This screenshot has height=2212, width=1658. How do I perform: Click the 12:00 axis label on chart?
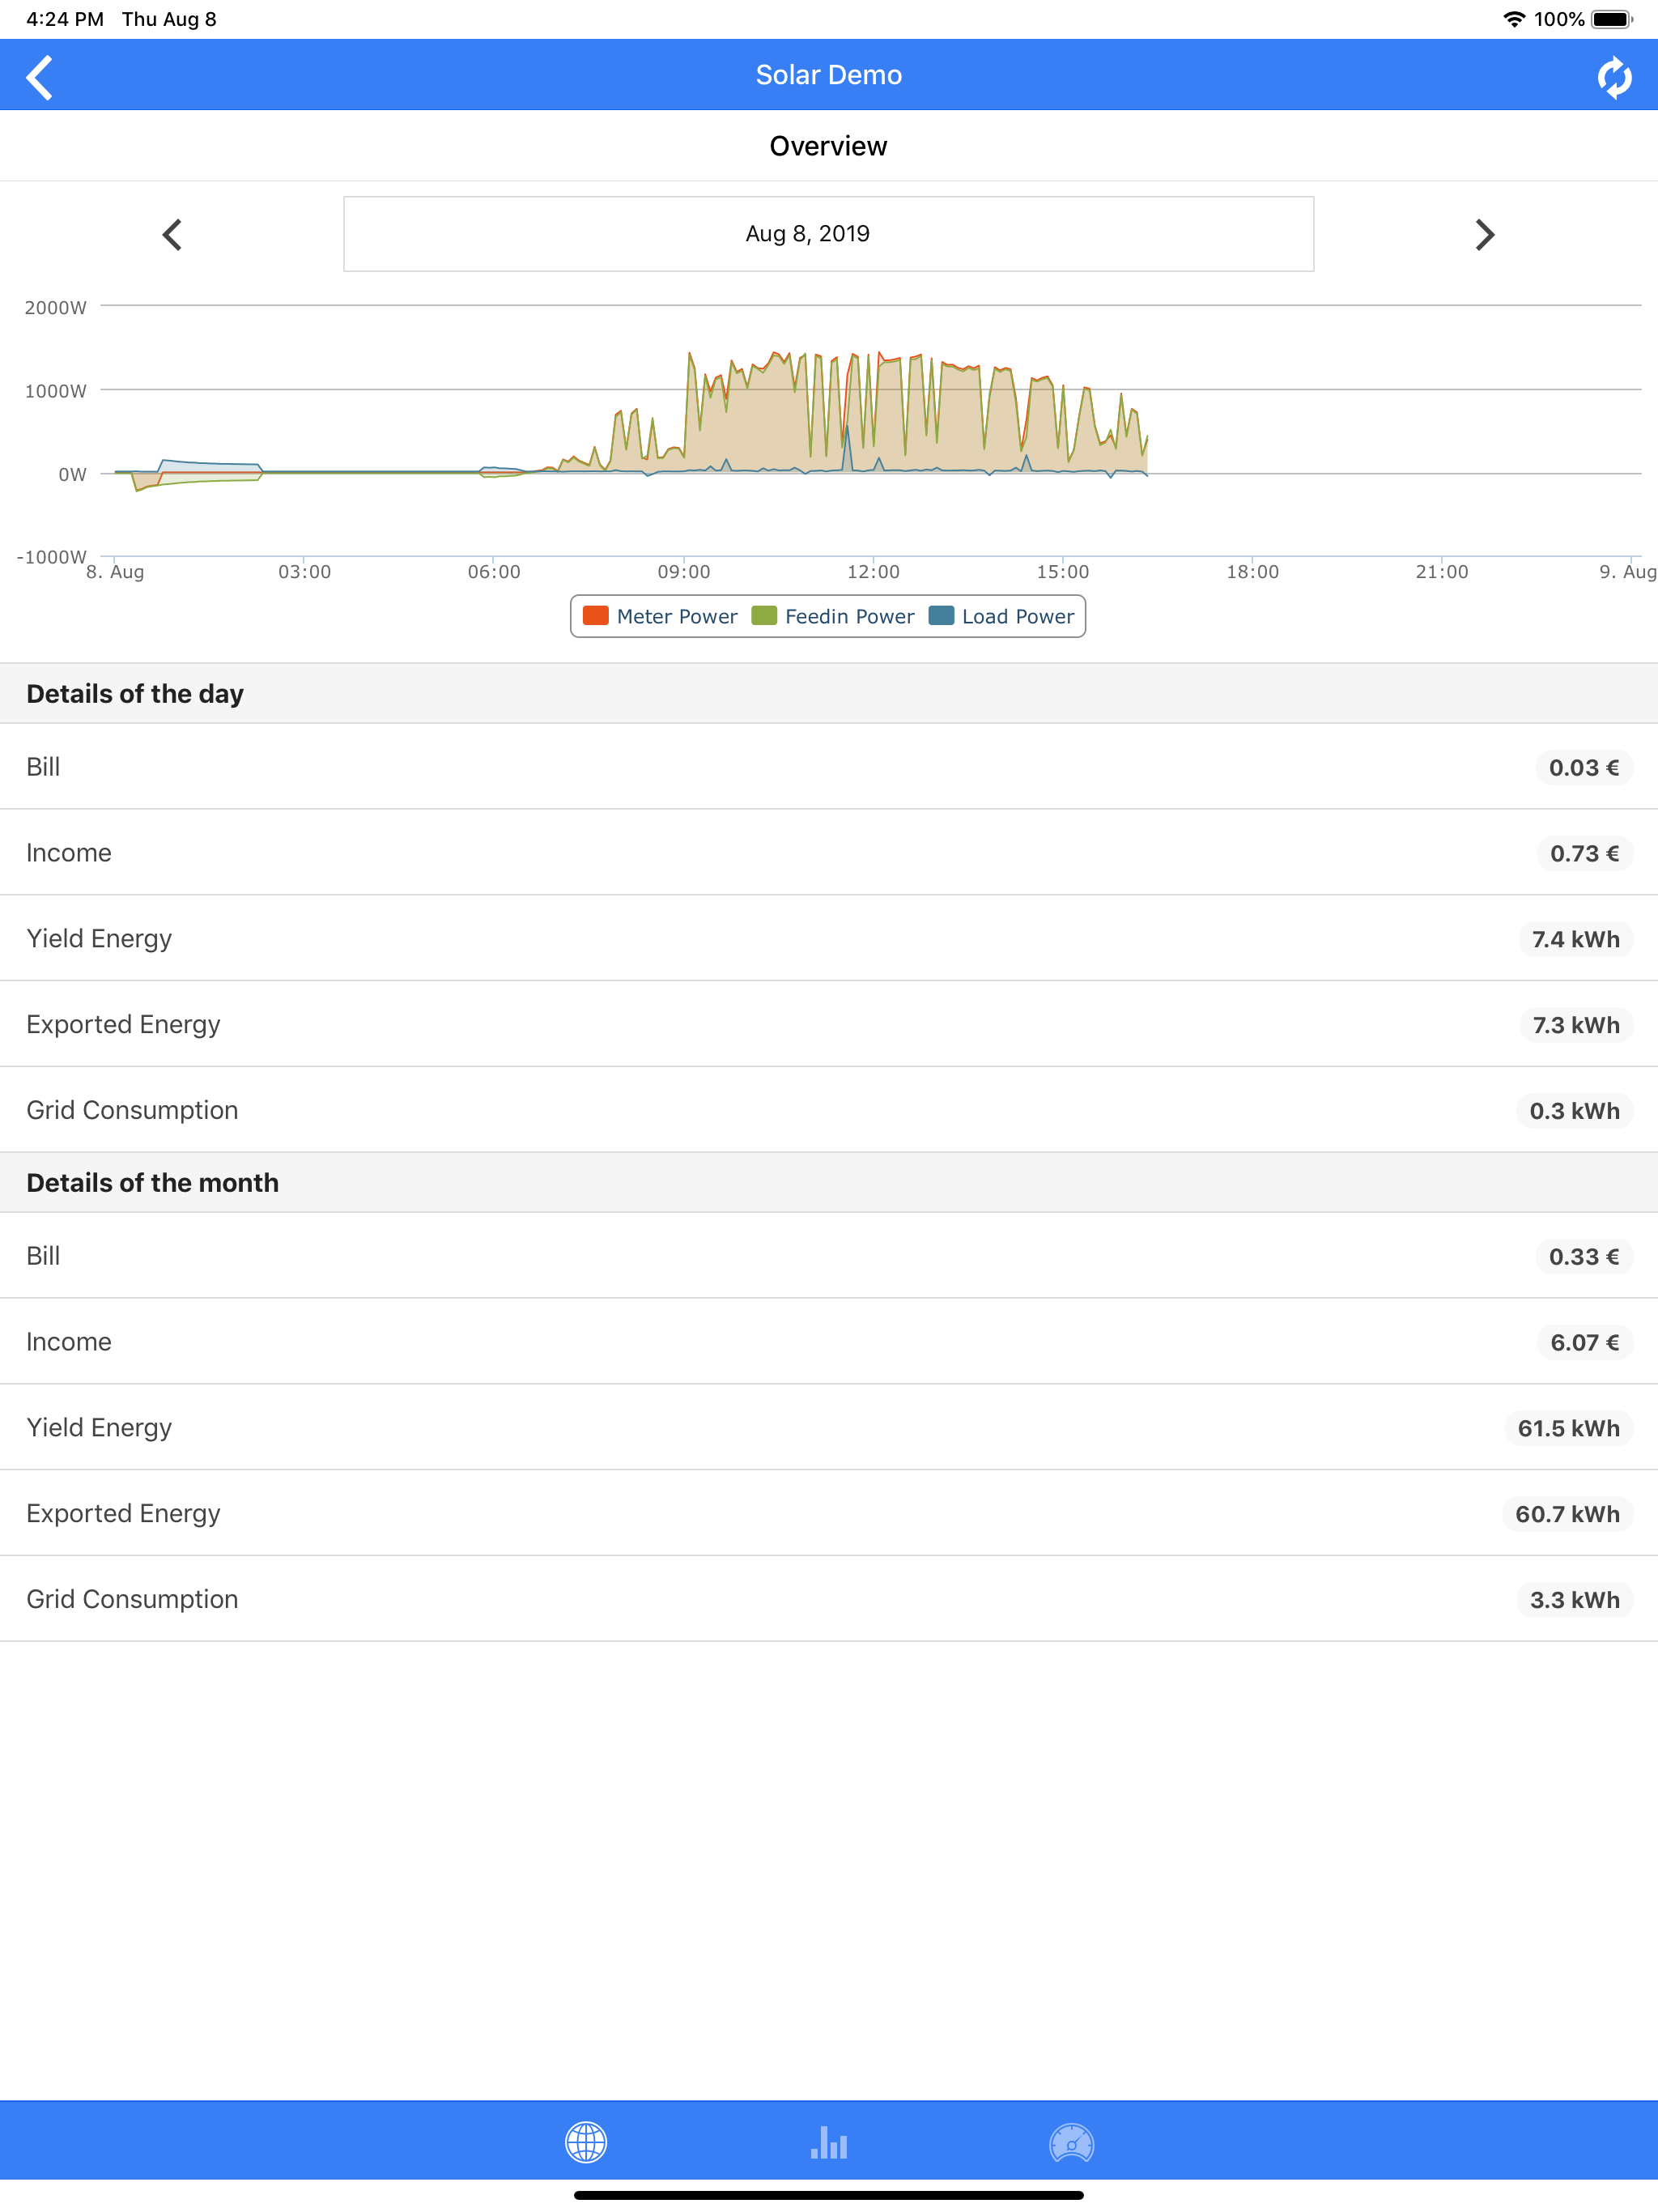pyautogui.click(x=873, y=572)
